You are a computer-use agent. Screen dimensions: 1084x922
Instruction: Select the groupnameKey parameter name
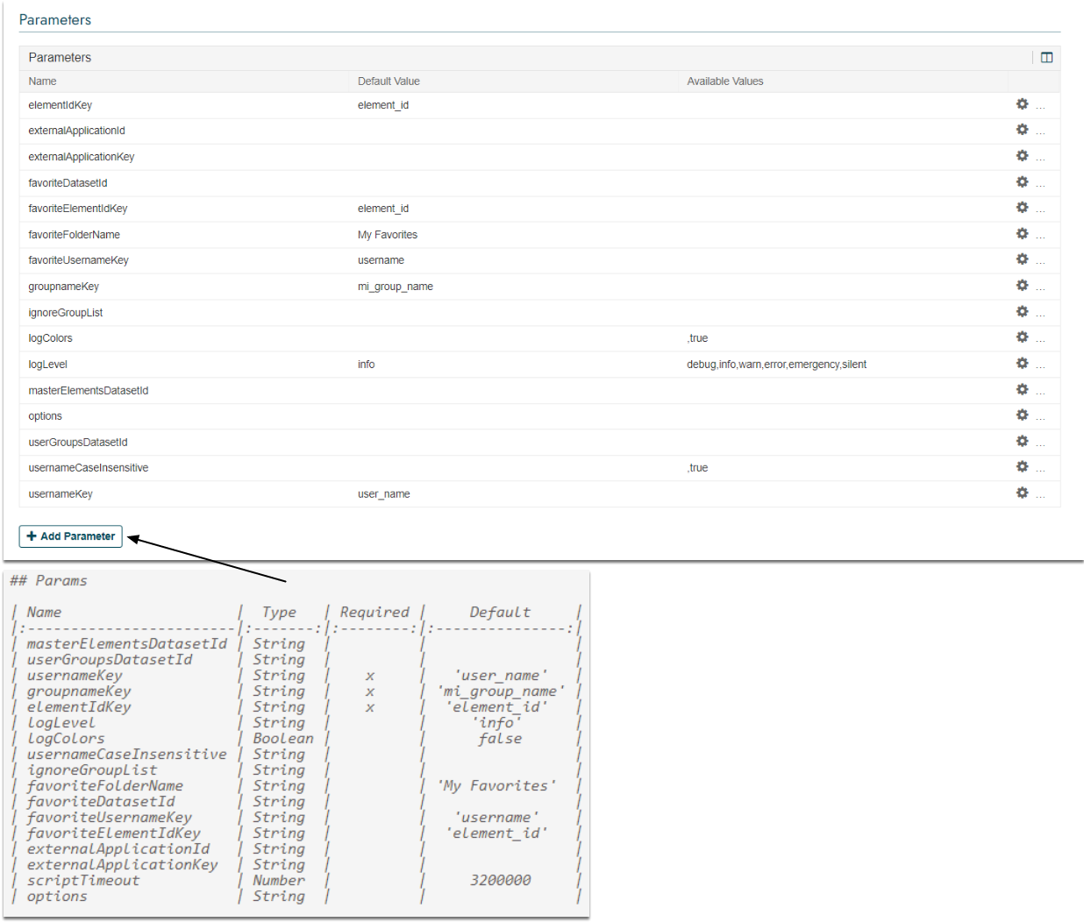63,287
